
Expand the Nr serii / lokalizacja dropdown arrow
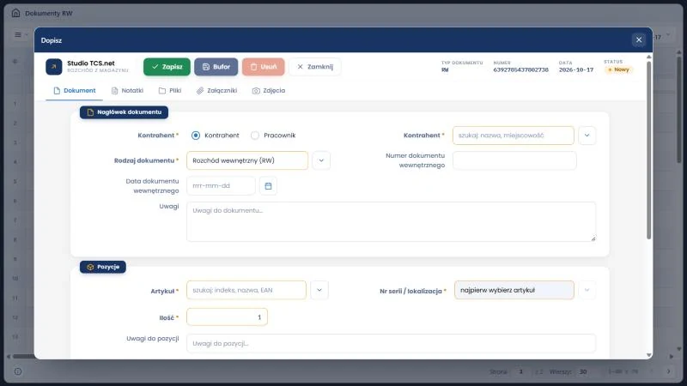click(x=587, y=290)
